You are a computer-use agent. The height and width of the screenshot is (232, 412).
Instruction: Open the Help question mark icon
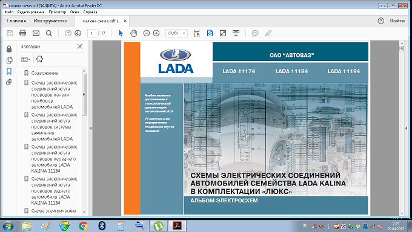(380, 21)
